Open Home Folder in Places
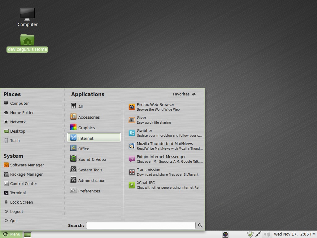 [x=19, y=112]
